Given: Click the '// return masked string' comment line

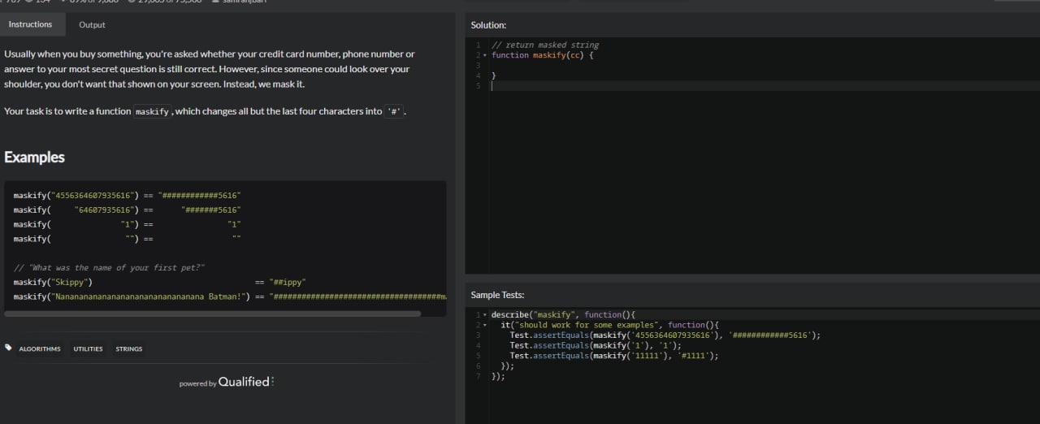Looking at the screenshot, I should point(545,45).
